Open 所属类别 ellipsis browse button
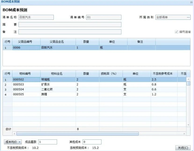 (x=188, y=17)
